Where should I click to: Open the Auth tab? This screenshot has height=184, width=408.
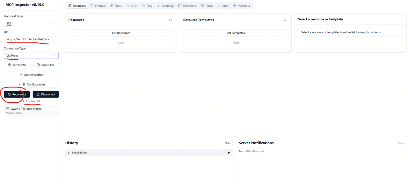click(223, 6)
